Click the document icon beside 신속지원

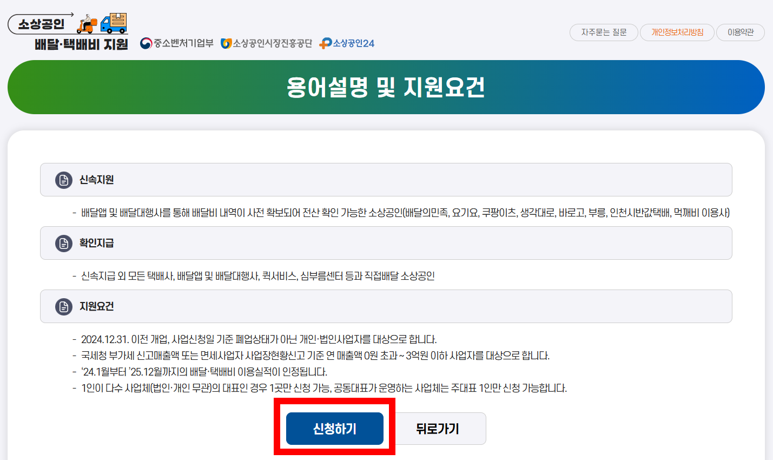point(64,180)
